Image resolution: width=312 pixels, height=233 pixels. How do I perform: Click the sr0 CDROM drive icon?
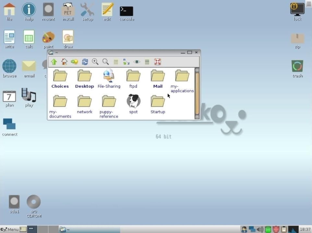[x=34, y=206]
